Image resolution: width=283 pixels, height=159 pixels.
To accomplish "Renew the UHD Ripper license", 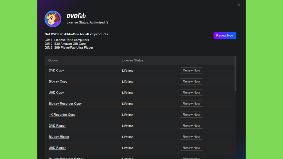I will tap(191, 148).
